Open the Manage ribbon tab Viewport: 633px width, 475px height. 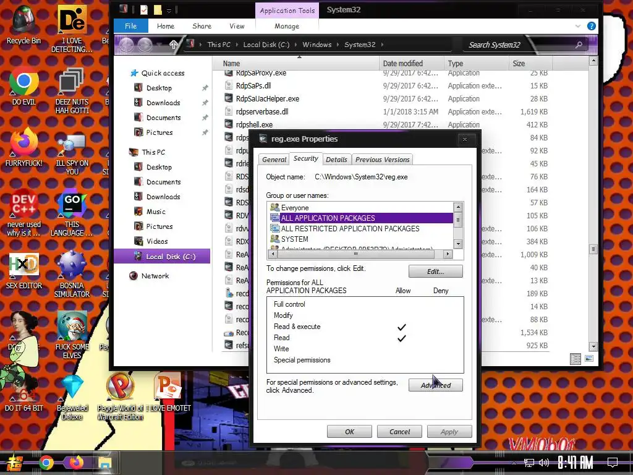pos(287,26)
